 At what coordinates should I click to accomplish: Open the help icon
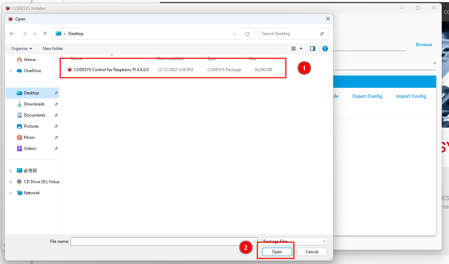coord(325,49)
